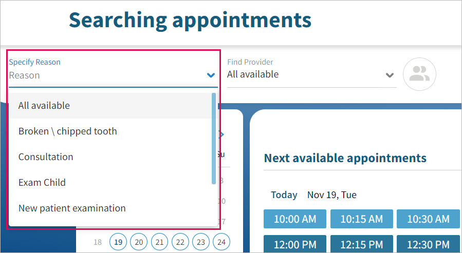Book the 12:30 PM time slot
Screen dimensions: 462x253
428,244
